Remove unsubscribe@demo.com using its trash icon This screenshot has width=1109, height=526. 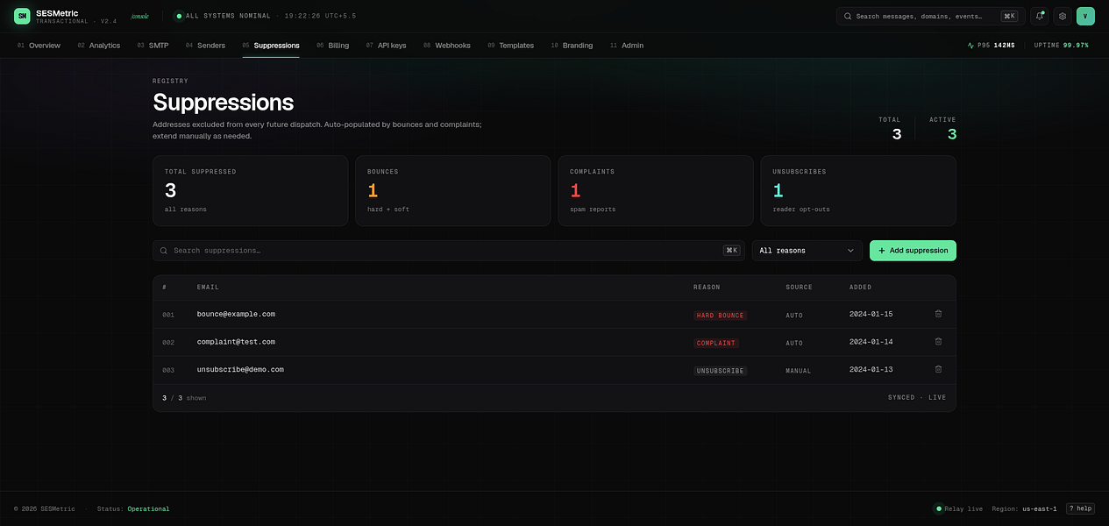point(938,370)
